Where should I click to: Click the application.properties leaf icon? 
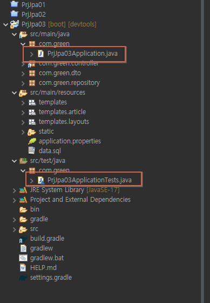[32, 141]
